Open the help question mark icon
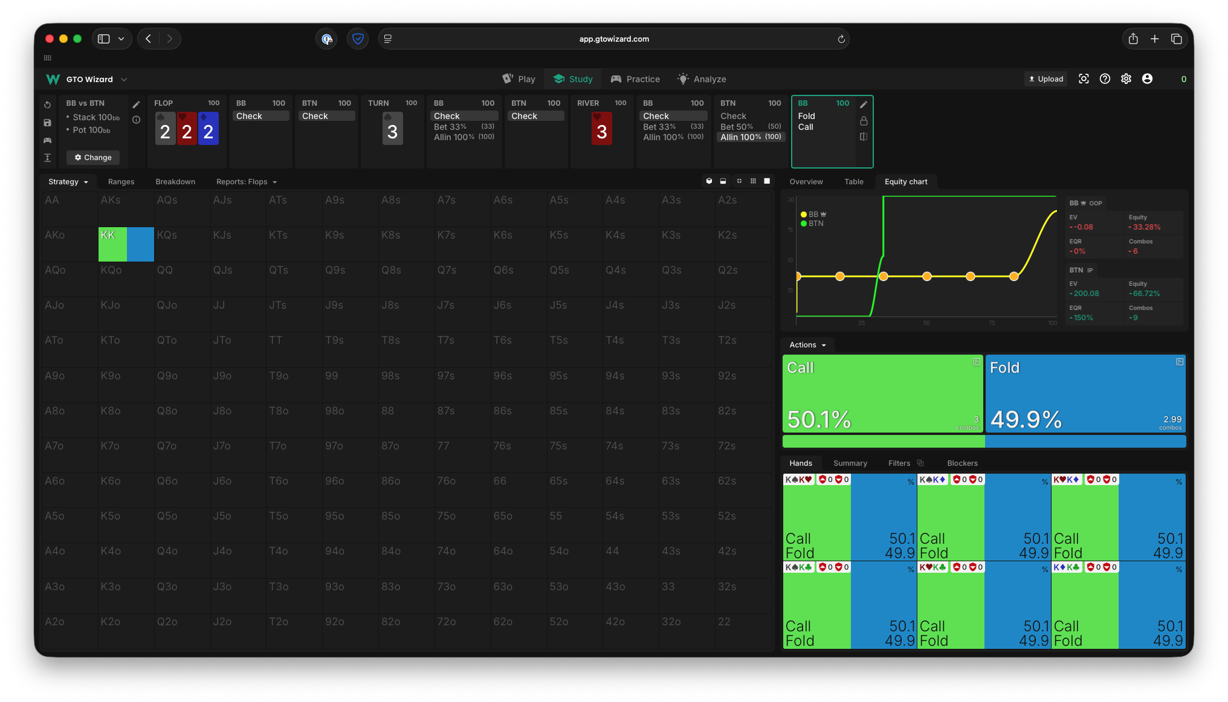1228x702 pixels. click(x=1105, y=79)
